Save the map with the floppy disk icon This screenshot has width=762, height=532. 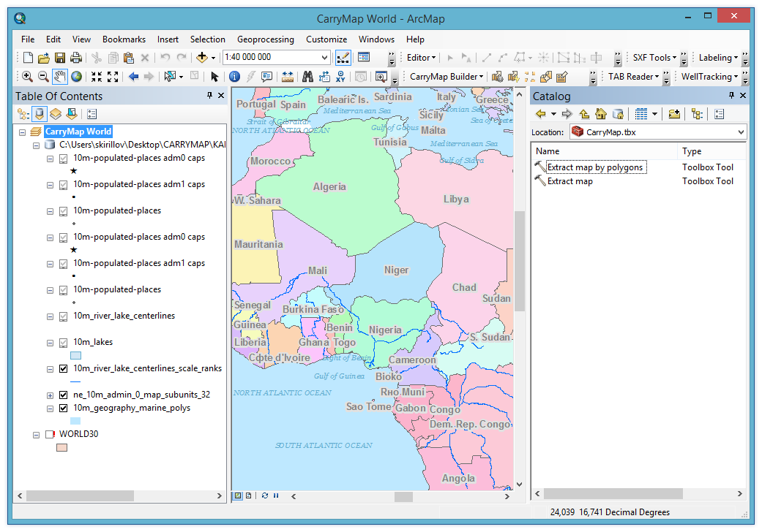pos(60,58)
